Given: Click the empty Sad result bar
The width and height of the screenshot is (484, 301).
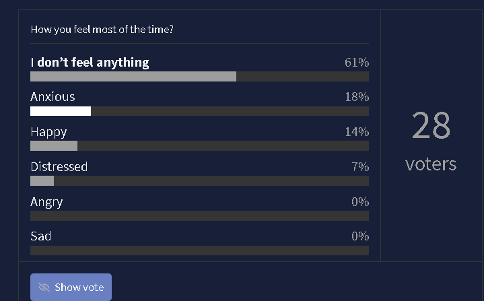Looking at the screenshot, I should point(199,250).
